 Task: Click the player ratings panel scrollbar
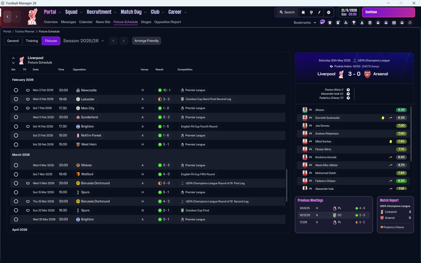411,133
